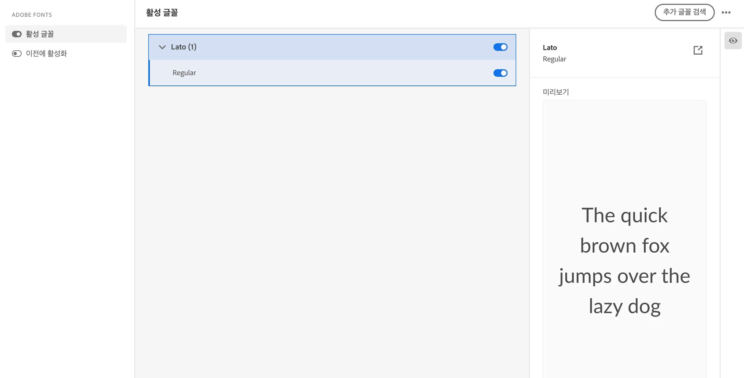Turn off the Regular style toggle
The width and height of the screenshot is (744, 378).
(x=500, y=73)
